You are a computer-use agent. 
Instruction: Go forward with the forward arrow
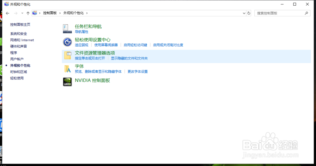[x=16, y=13]
